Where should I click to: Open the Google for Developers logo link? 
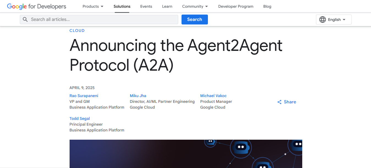click(37, 6)
